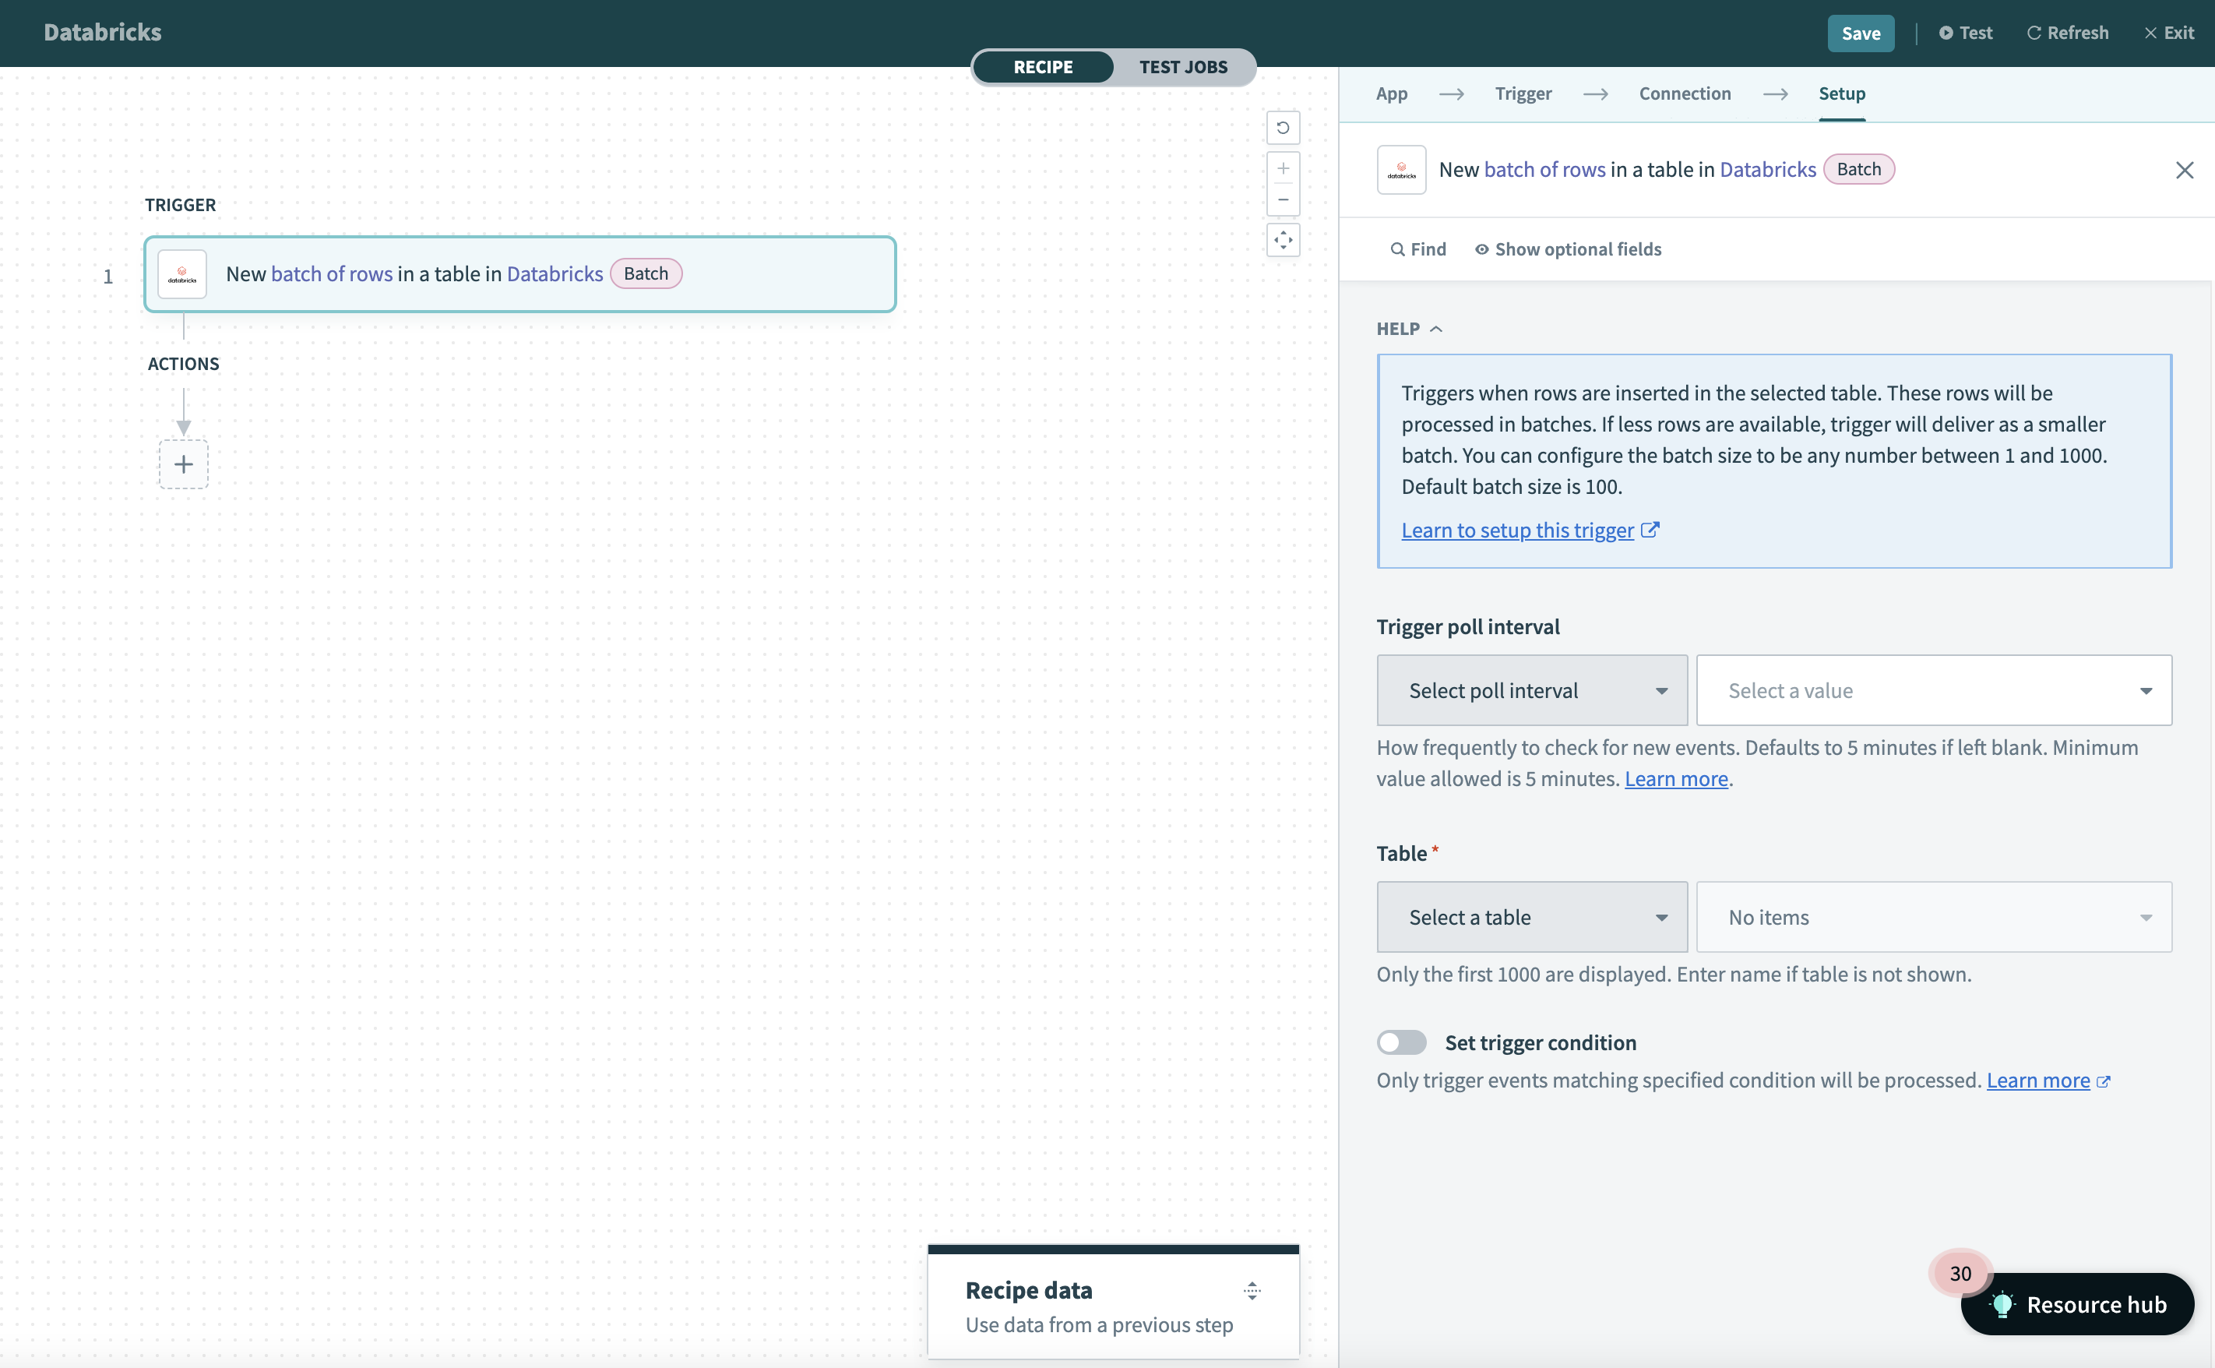
Task: Click the add action plus button
Action: pos(182,464)
